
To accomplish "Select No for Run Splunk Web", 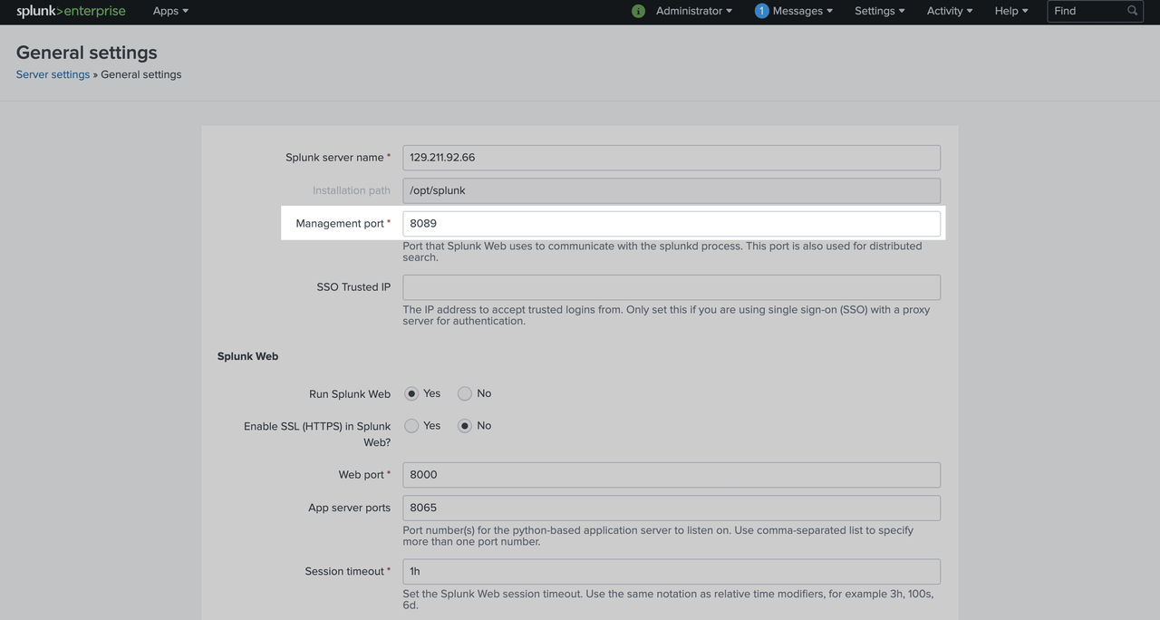I will (x=464, y=393).
